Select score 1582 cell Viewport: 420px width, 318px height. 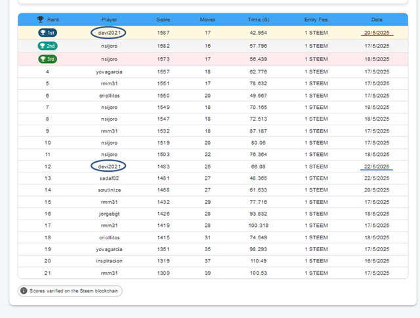pos(163,46)
